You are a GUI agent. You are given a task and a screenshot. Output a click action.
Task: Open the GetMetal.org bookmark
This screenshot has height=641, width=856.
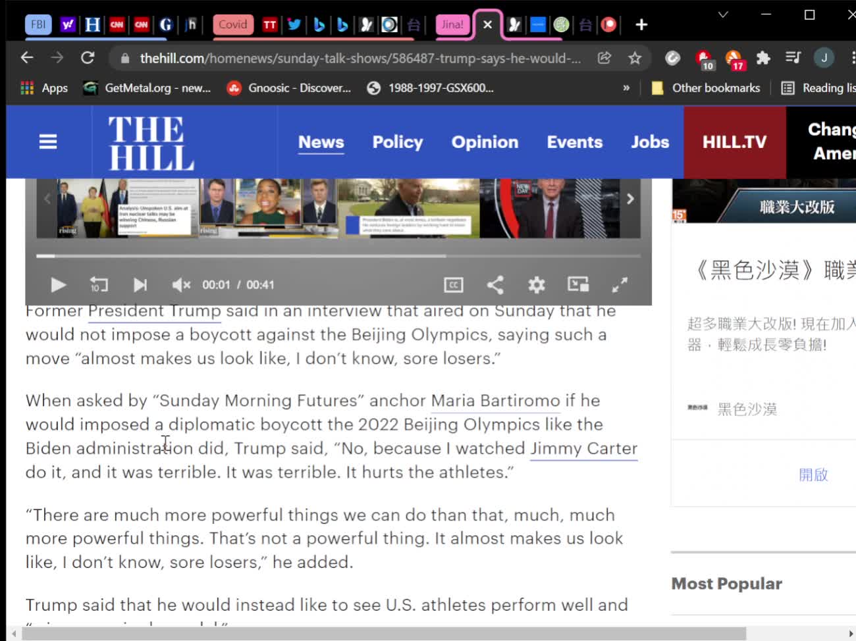146,88
